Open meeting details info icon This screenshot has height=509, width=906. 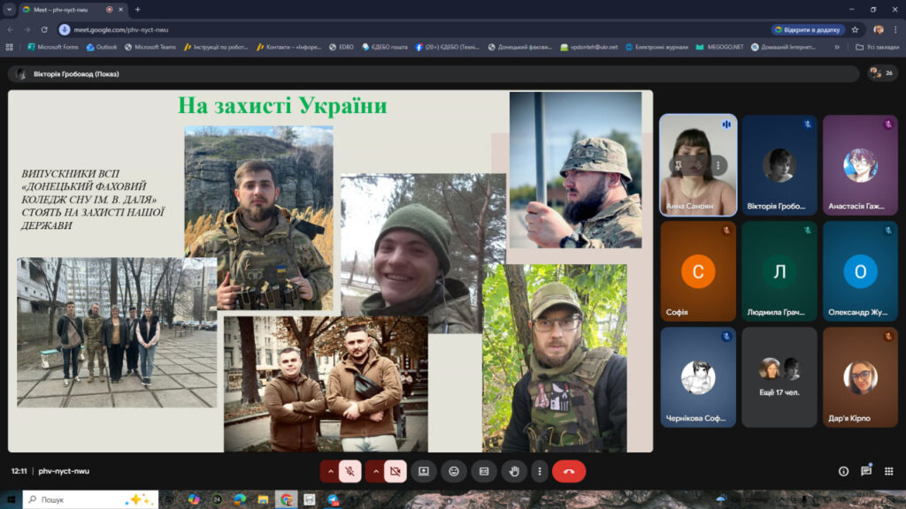(843, 471)
